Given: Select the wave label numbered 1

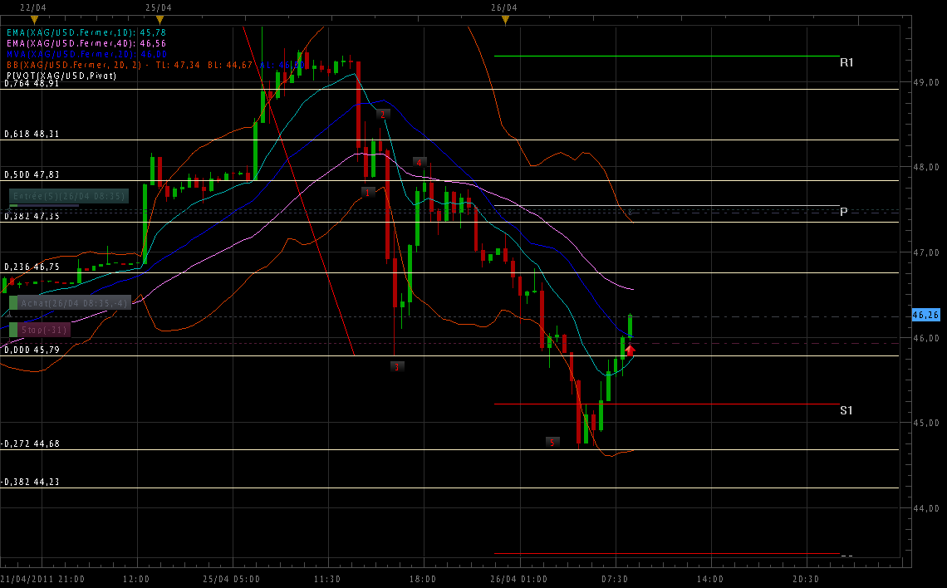Looking at the screenshot, I should [368, 192].
